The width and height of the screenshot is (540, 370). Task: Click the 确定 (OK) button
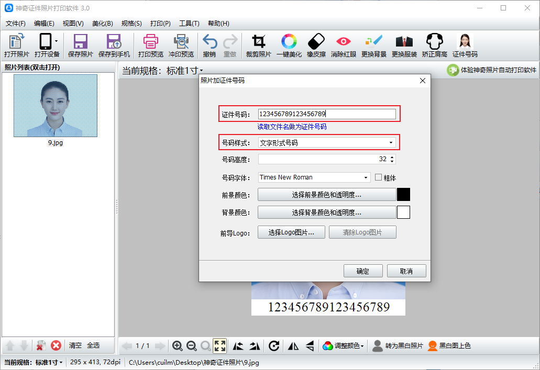(362, 271)
